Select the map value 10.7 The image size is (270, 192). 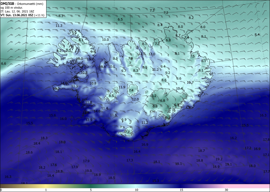[x=190, y=83]
